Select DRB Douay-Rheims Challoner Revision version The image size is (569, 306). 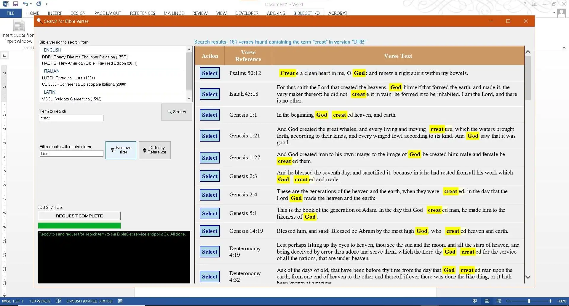pos(84,57)
